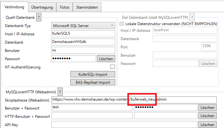
Task: Click the Ziel-Datenbank Benutzer field
Action: click(x=185, y=55)
